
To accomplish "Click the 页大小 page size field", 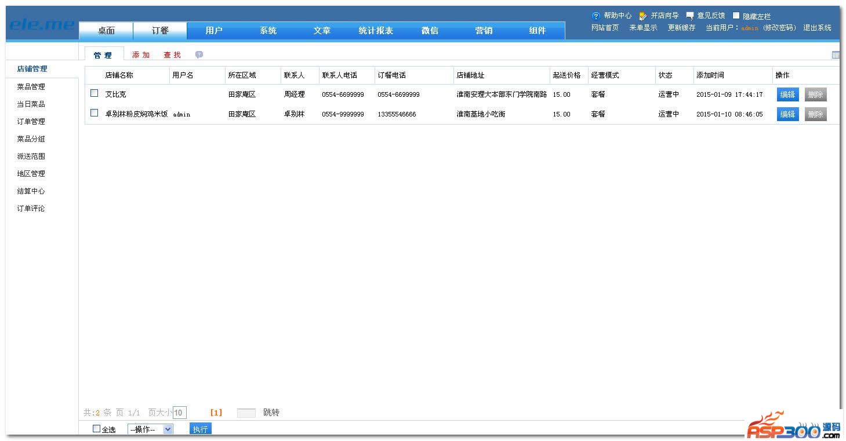I will tap(180, 413).
